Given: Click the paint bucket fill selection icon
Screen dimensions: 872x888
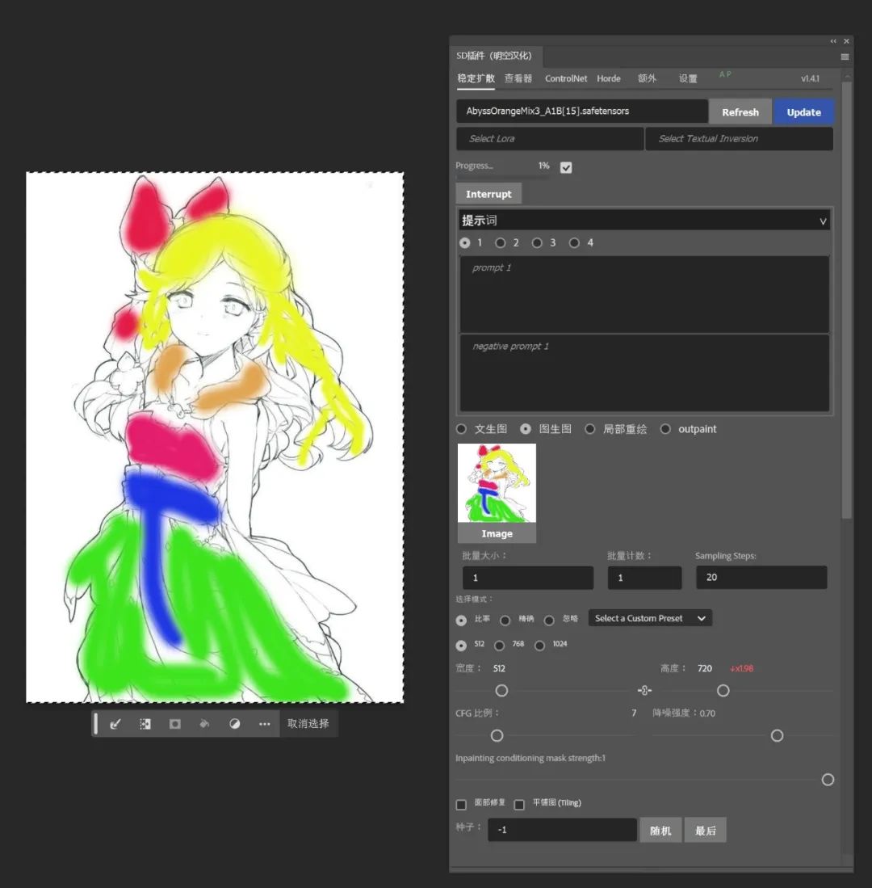Looking at the screenshot, I should pyautogui.click(x=205, y=724).
